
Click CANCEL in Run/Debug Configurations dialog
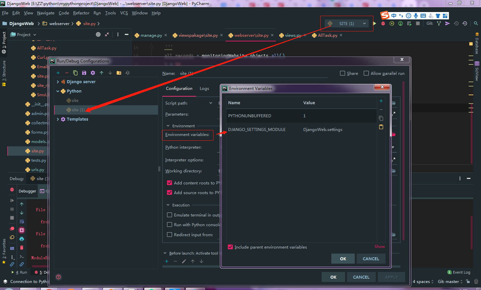tap(361, 277)
